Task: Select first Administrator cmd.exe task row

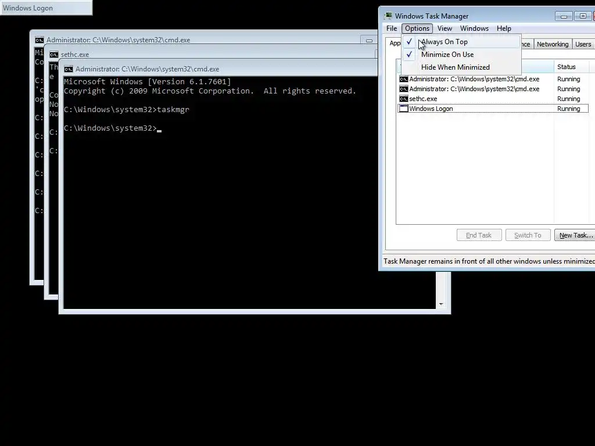Action: (x=493, y=79)
